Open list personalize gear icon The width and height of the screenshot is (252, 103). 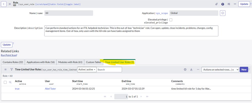point(185,70)
